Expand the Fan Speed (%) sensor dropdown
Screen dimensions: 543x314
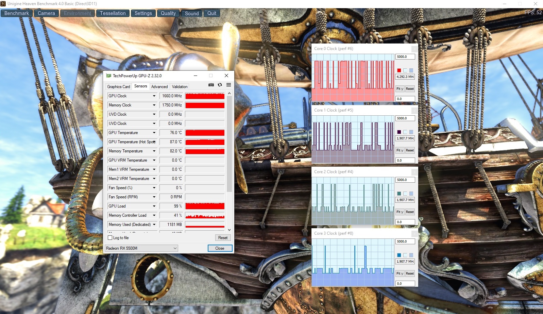[x=154, y=188]
